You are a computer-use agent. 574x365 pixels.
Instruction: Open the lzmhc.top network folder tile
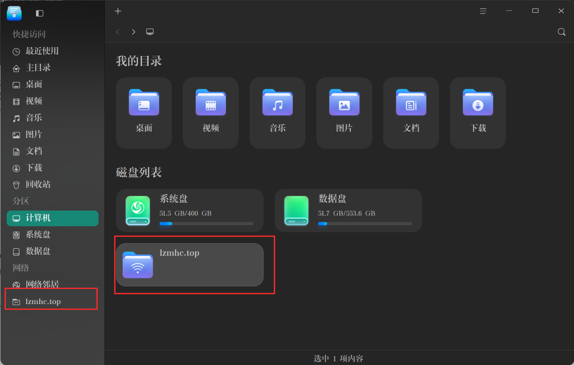point(190,265)
